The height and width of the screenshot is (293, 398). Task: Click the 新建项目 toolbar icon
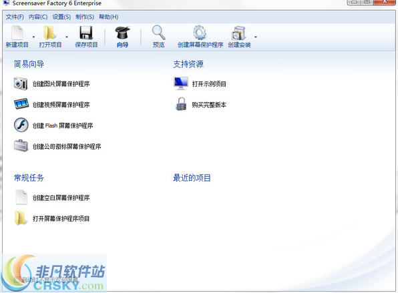coord(17,33)
